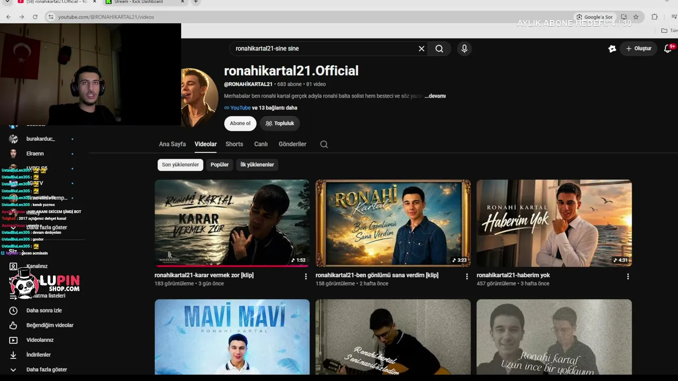Open the browser media control icon
Image resolution: width=678 pixels, height=381 pixels.
click(674, 17)
